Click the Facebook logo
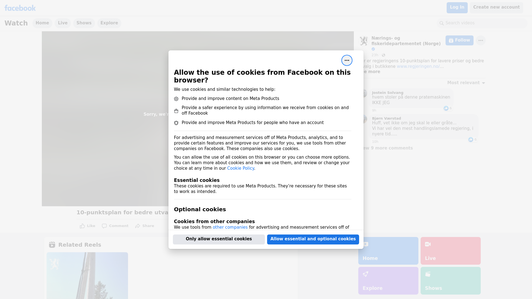The image size is (532, 299). click(x=20, y=8)
